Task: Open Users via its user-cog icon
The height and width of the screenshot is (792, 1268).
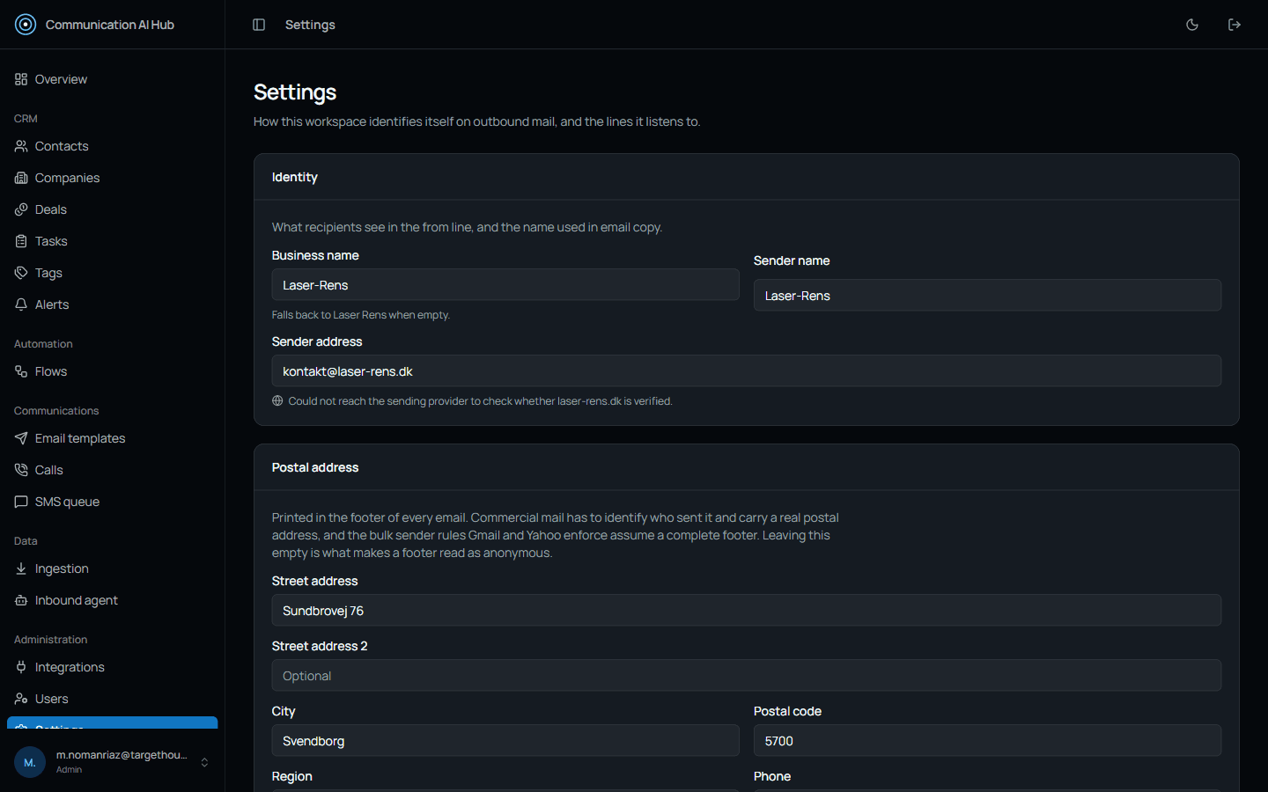Action: tap(21, 699)
